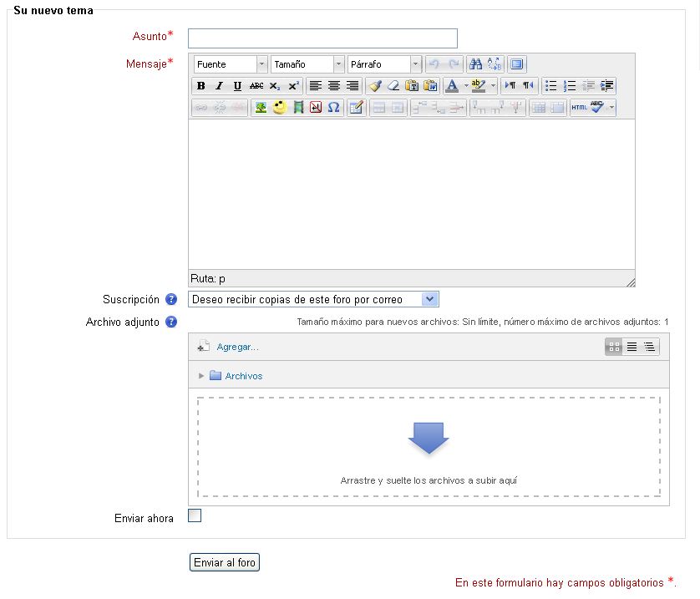Insert an emoticon smiley
The height and width of the screenshot is (599, 700).
(280, 108)
